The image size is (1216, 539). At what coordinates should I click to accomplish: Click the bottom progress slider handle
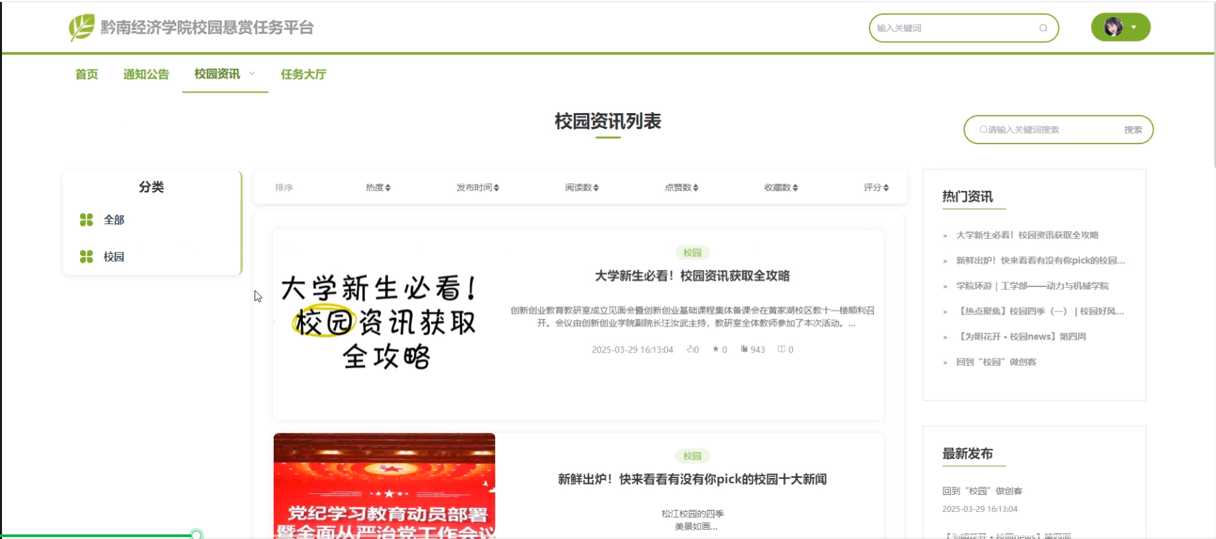[x=196, y=534]
